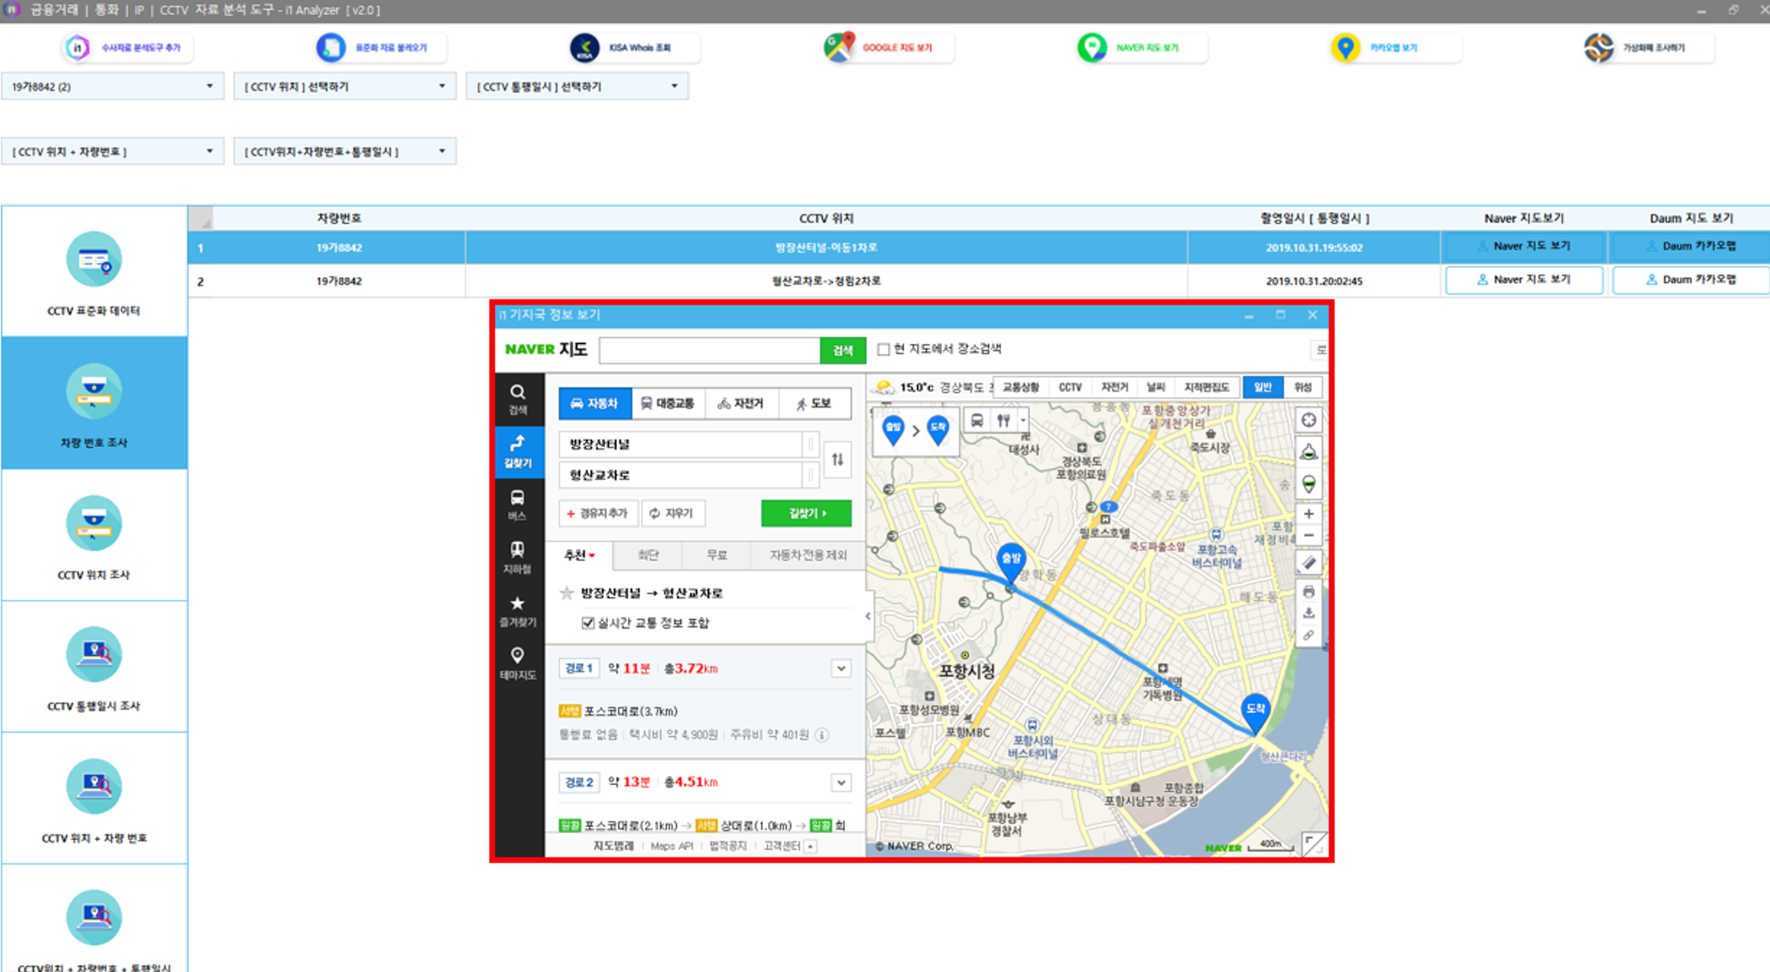Swap the start and destination fields
1770x972 pixels.
tap(837, 460)
